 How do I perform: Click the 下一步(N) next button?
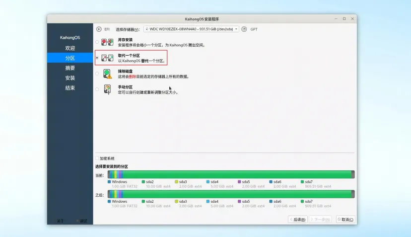pyautogui.click(x=320, y=220)
